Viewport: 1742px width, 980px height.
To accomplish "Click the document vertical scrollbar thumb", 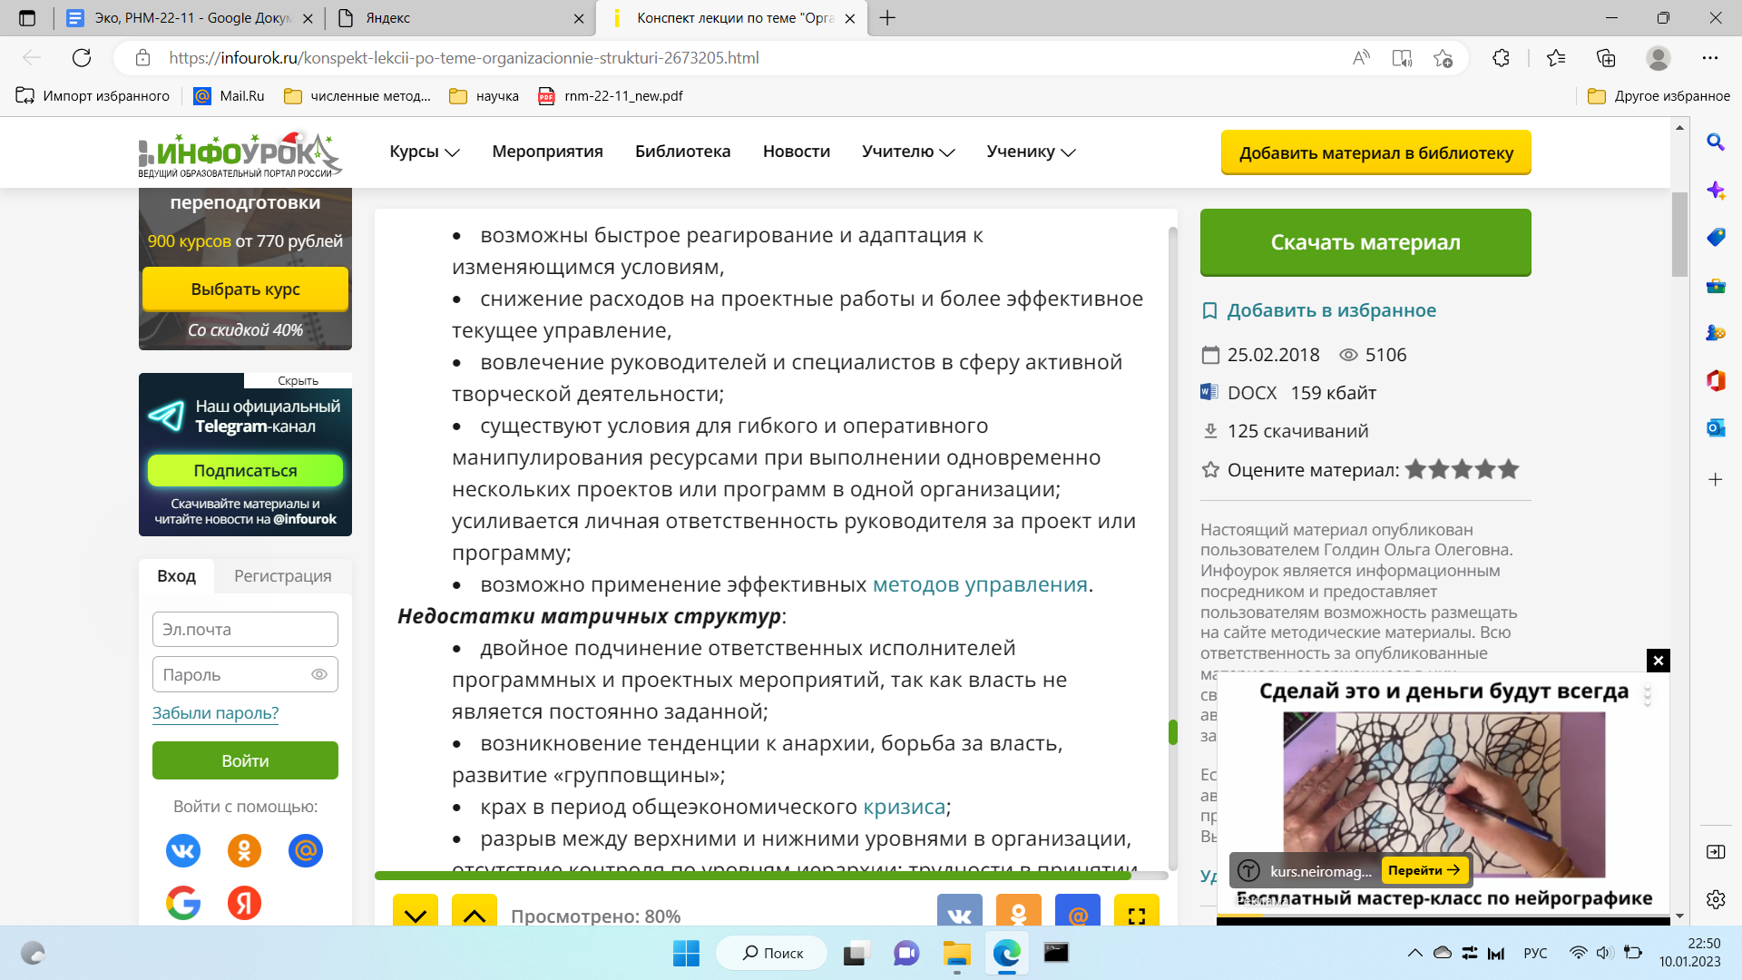I will pos(1172,732).
